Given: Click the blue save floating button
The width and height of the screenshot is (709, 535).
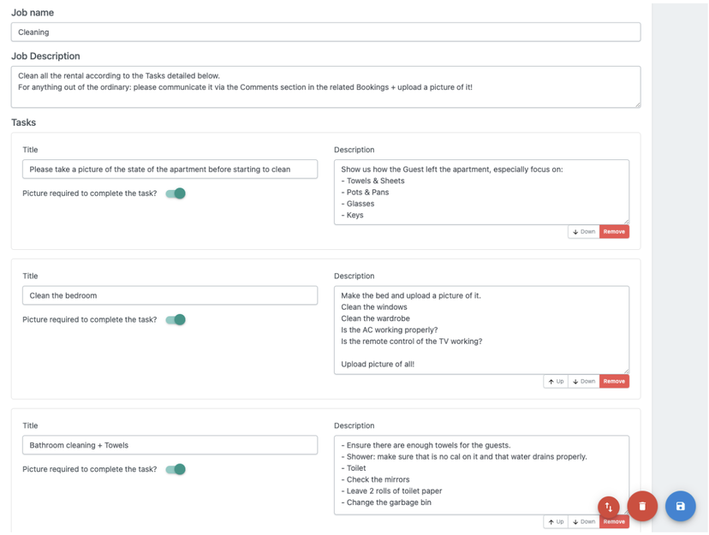Looking at the screenshot, I should click(680, 506).
